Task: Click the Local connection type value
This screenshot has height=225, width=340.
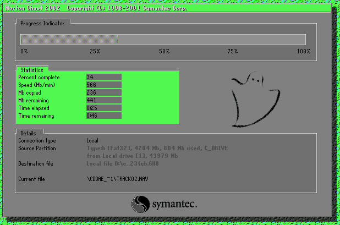Action: pos(92,140)
